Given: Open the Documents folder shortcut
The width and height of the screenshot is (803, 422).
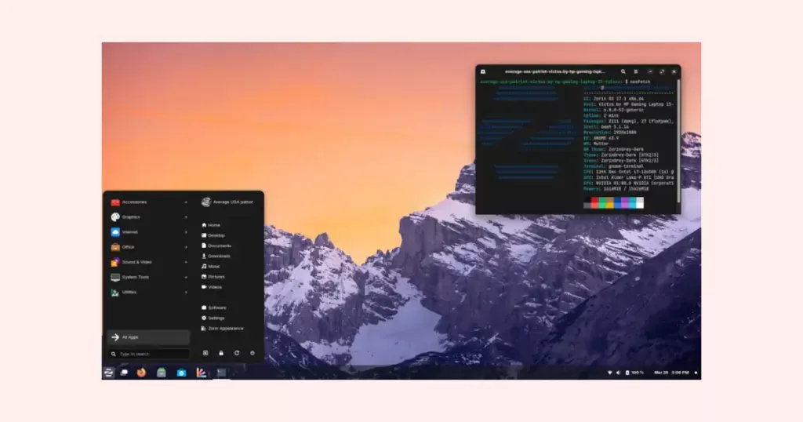Looking at the screenshot, I should coord(216,246).
